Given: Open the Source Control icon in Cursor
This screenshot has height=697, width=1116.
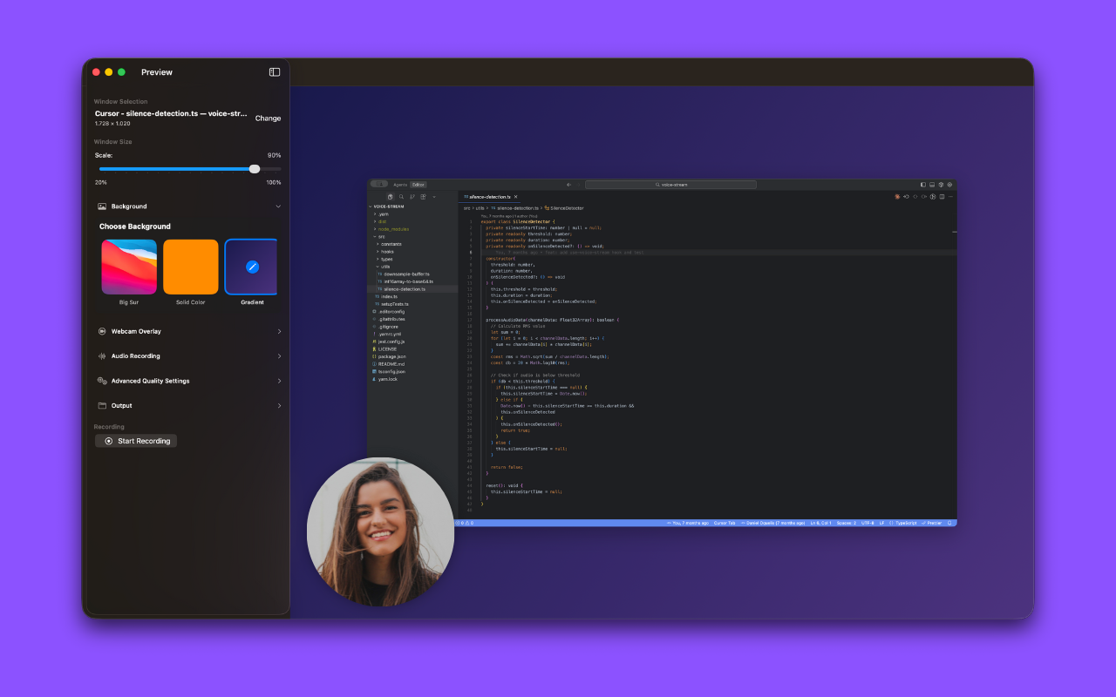Looking at the screenshot, I should point(412,197).
